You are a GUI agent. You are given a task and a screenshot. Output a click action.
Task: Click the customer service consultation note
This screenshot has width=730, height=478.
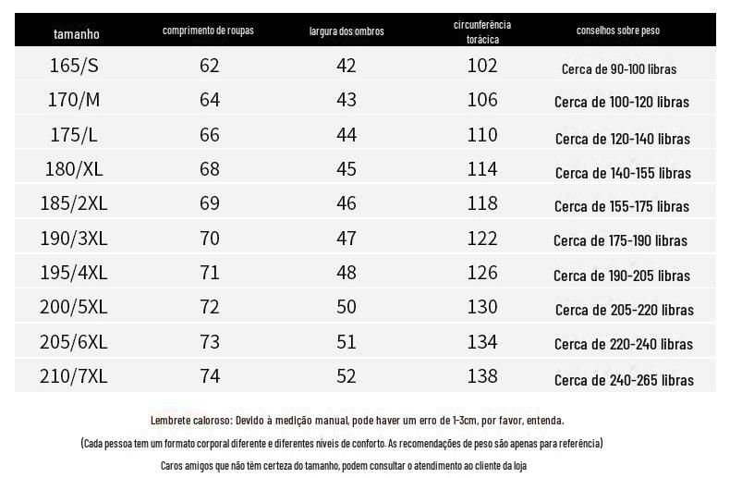344,466
